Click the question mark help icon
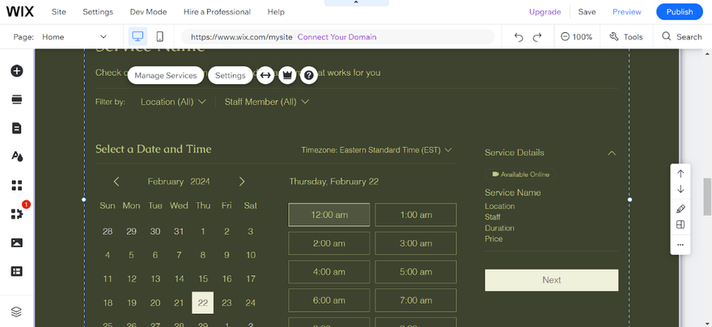The image size is (712, 327). coord(309,75)
